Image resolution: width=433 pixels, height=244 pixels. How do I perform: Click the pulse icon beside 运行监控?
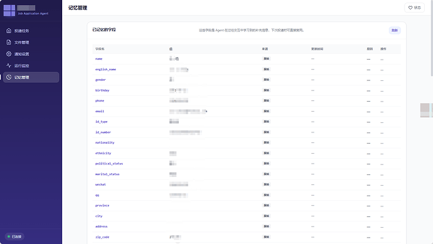9,65
